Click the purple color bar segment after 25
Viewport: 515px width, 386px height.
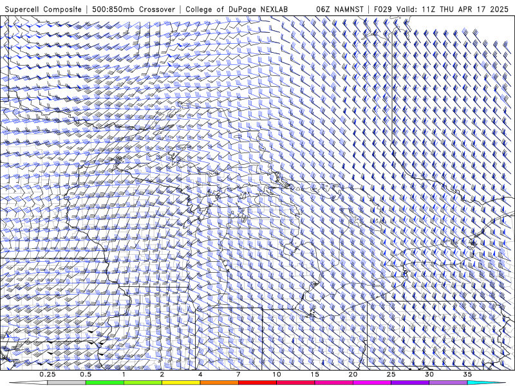[410, 383]
